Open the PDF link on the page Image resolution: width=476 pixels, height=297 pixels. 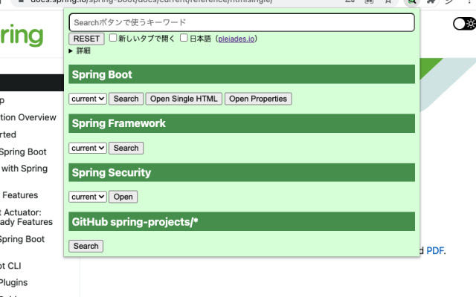click(435, 251)
